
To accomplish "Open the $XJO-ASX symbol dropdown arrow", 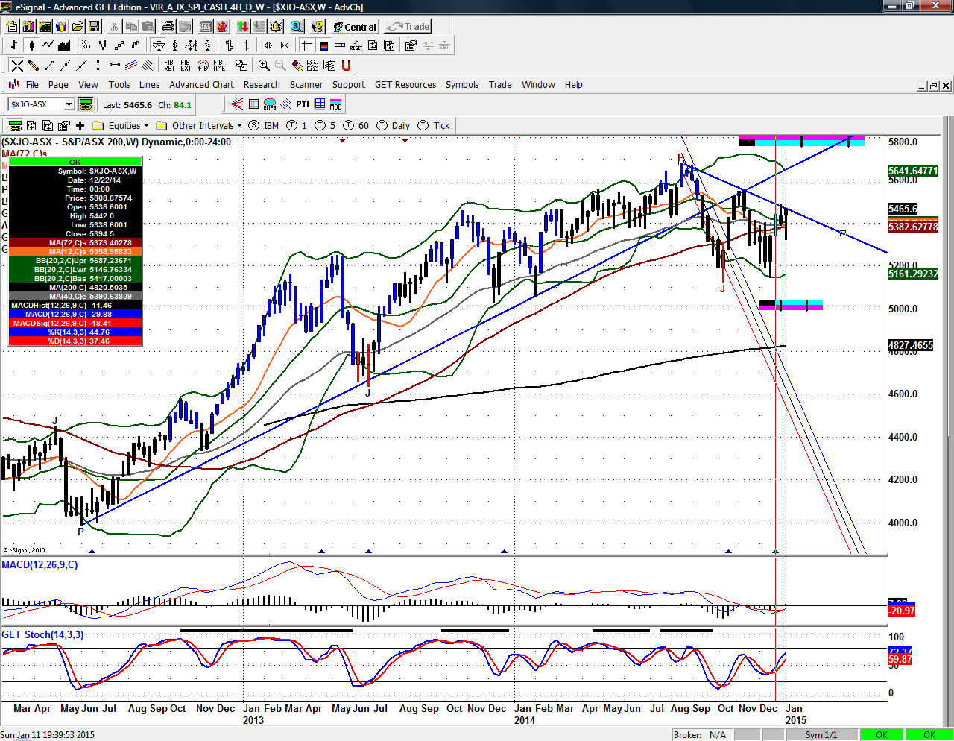I will 69,104.
